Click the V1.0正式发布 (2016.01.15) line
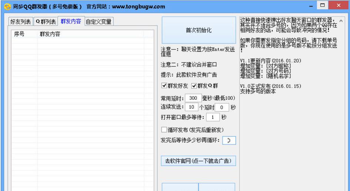 pos(270,86)
